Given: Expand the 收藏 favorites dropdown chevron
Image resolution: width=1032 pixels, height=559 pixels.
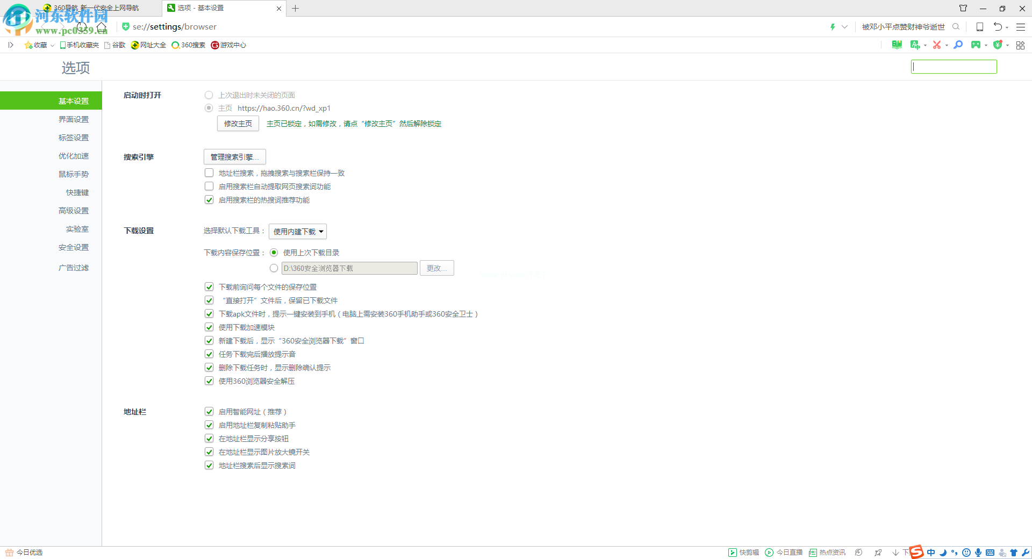Looking at the screenshot, I should tap(52, 46).
